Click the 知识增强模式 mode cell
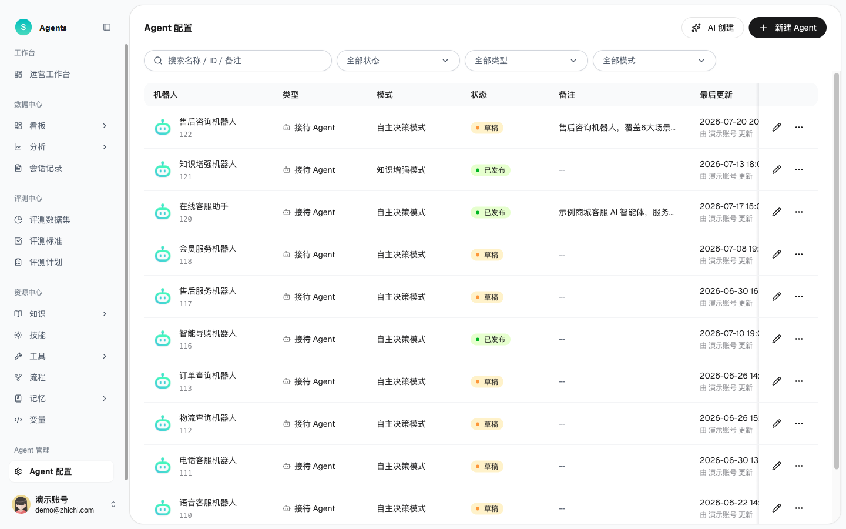This screenshot has height=529, width=846. point(401,170)
